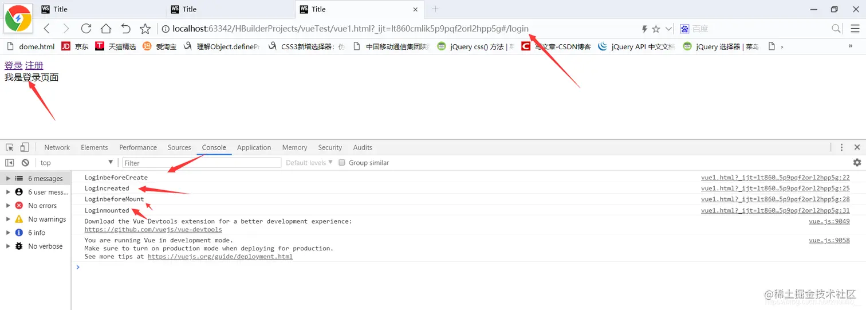The image size is (866, 310).
Task: Click the browser logo at top left
Action: tap(18, 19)
